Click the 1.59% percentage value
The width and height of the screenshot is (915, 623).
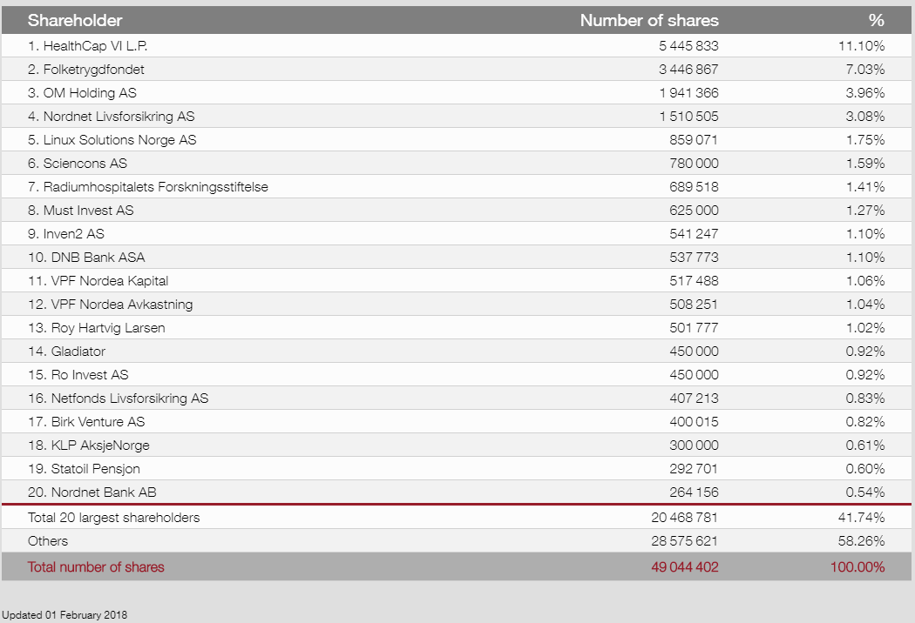[x=865, y=164]
